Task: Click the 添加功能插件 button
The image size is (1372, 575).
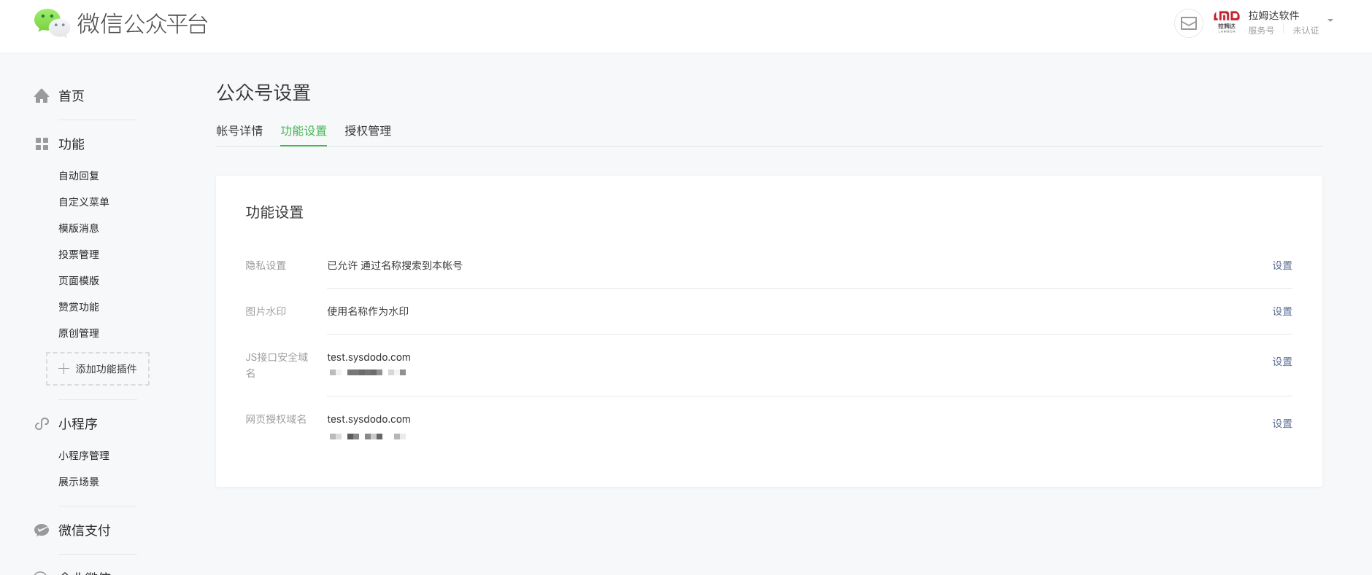Action: click(x=98, y=369)
